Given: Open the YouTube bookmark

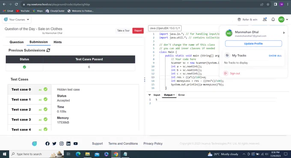Looking at the screenshot, I should [23, 11].
